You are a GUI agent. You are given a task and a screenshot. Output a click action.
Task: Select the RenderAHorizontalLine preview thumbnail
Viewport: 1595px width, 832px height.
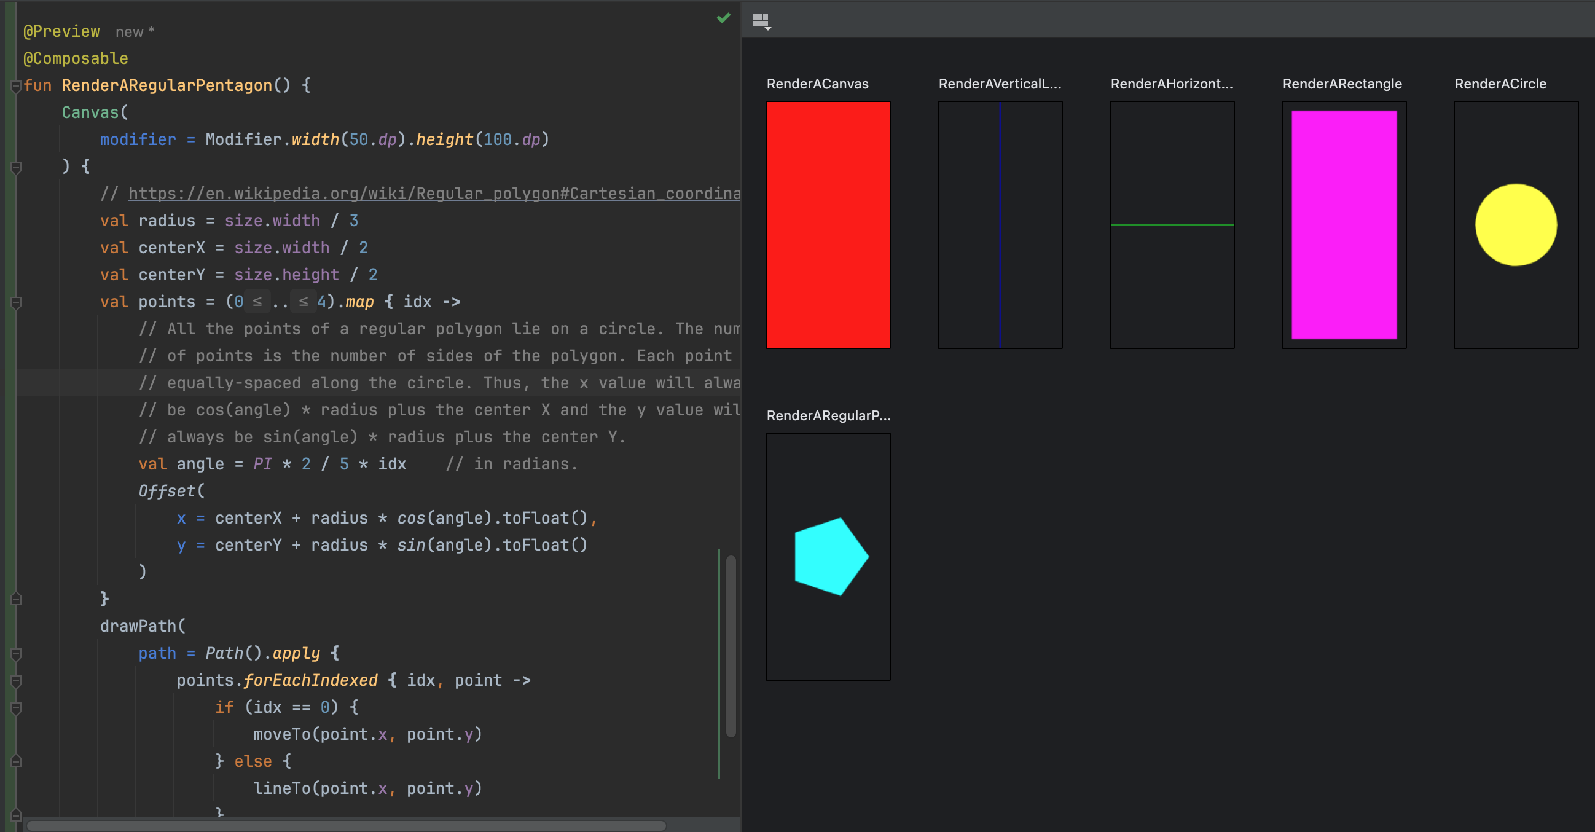point(1172,225)
